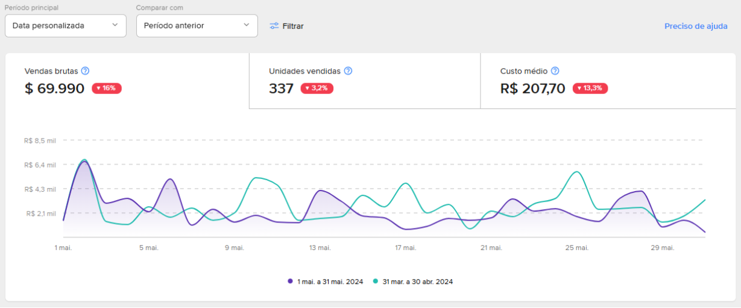741x308 pixels.
Task: Click the 17 mai. date label
Action: point(405,248)
